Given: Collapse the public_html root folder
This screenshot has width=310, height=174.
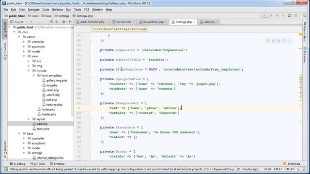Looking at the screenshot, I should click(x=10, y=27).
